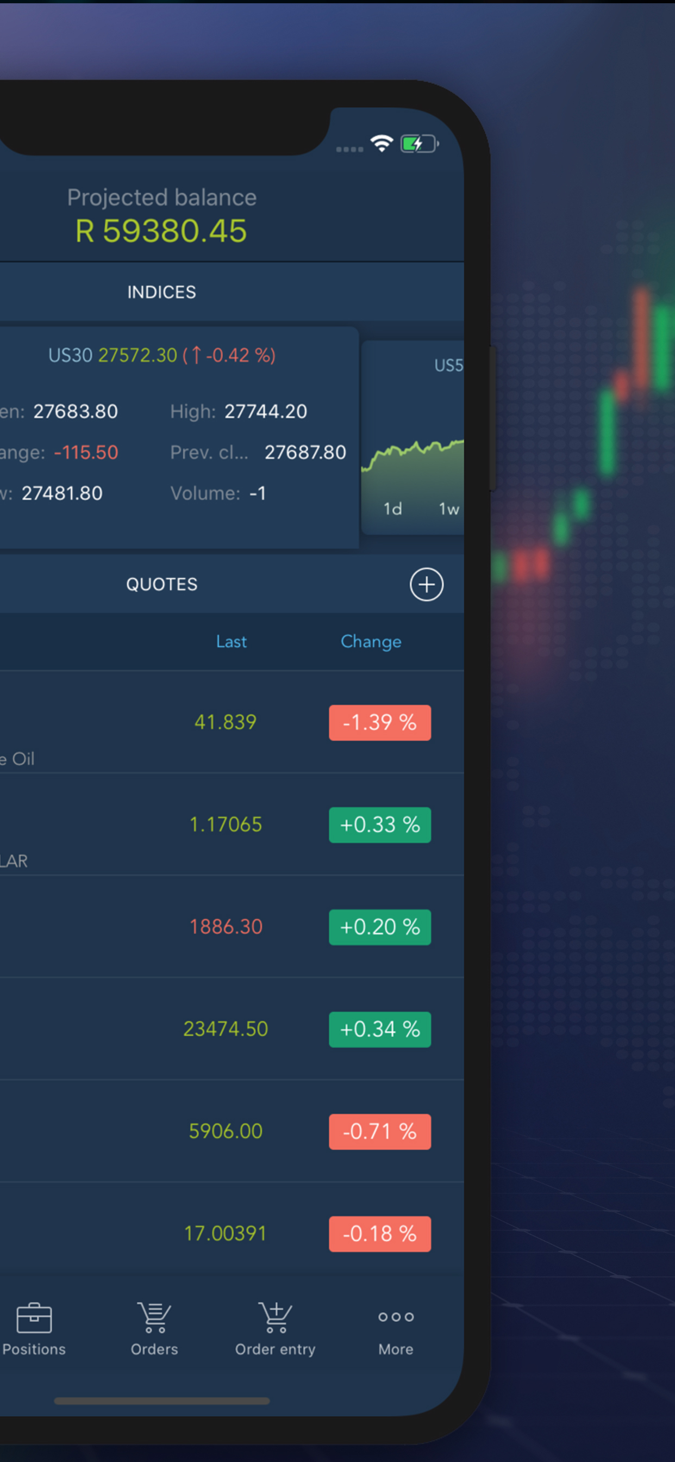Tap the change value -115.50
Viewport: 675px width, 1462px height.
[86, 452]
